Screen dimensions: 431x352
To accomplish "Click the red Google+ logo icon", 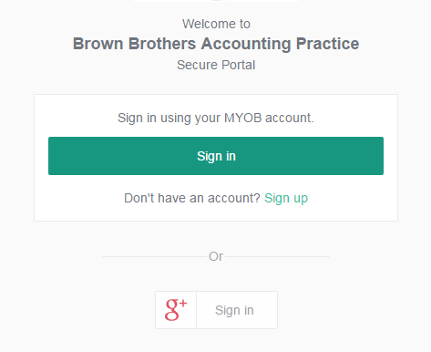I will pyautogui.click(x=176, y=310).
